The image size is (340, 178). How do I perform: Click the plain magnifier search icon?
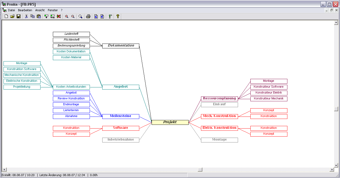coord(80,17)
